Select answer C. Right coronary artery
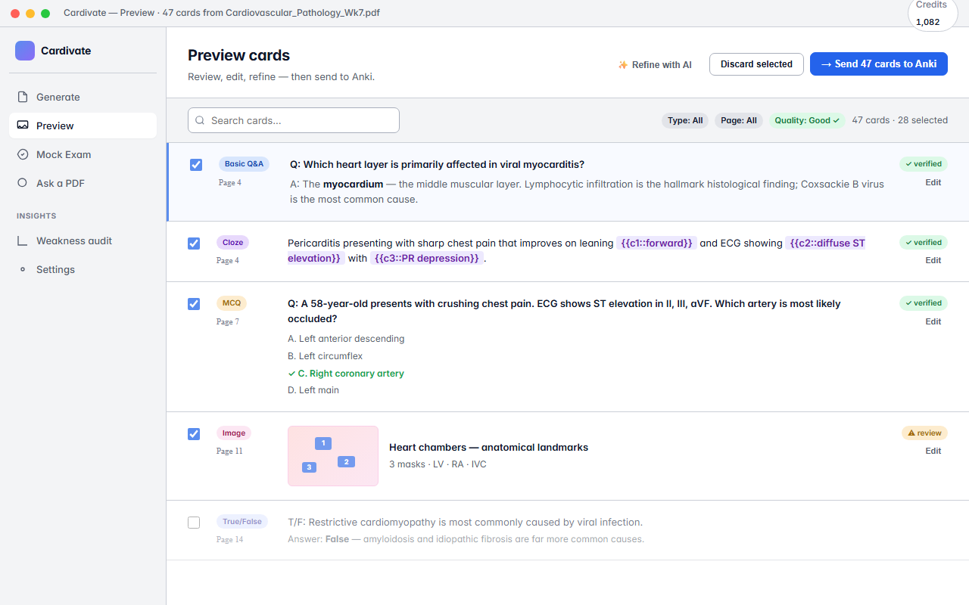Image resolution: width=969 pixels, height=605 pixels. [346, 374]
